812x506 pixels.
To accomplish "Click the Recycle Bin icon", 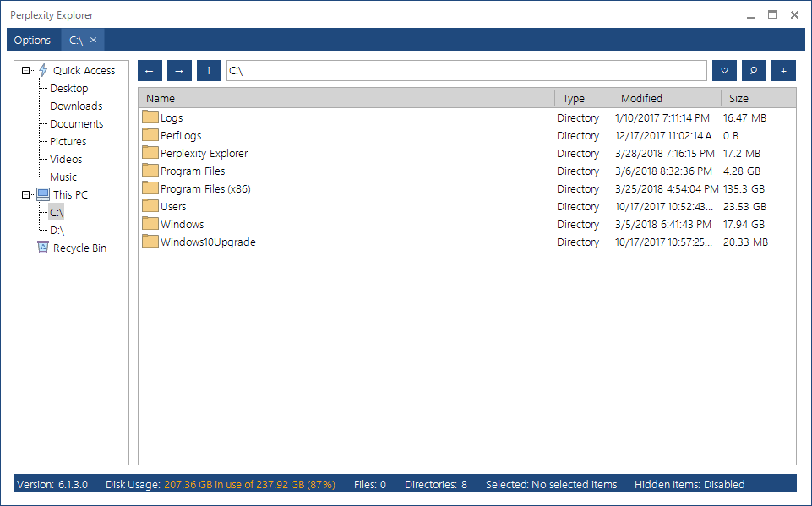I will point(43,248).
